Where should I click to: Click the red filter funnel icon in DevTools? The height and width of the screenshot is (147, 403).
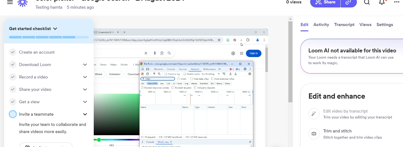point(154,74)
